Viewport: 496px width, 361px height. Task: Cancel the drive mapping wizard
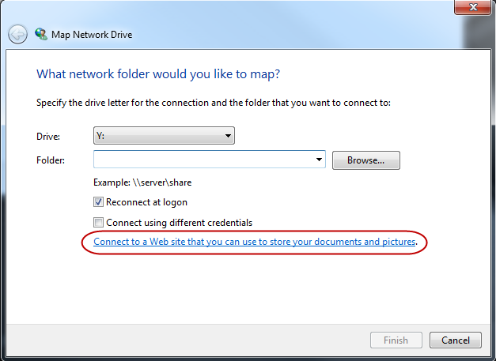click(456, 340)
